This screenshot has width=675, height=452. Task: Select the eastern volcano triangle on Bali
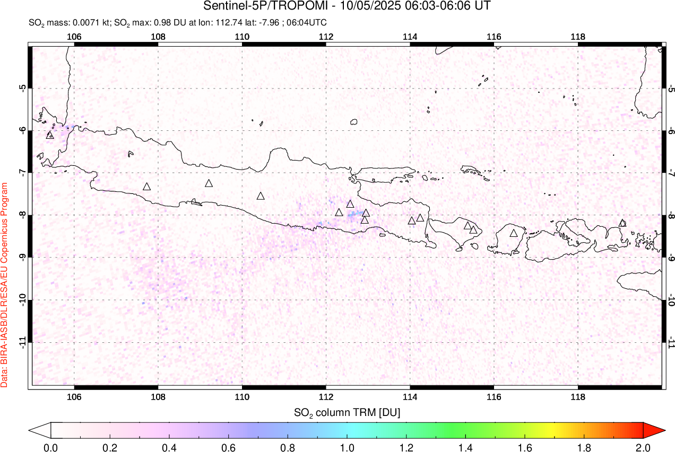coord(473,230)
